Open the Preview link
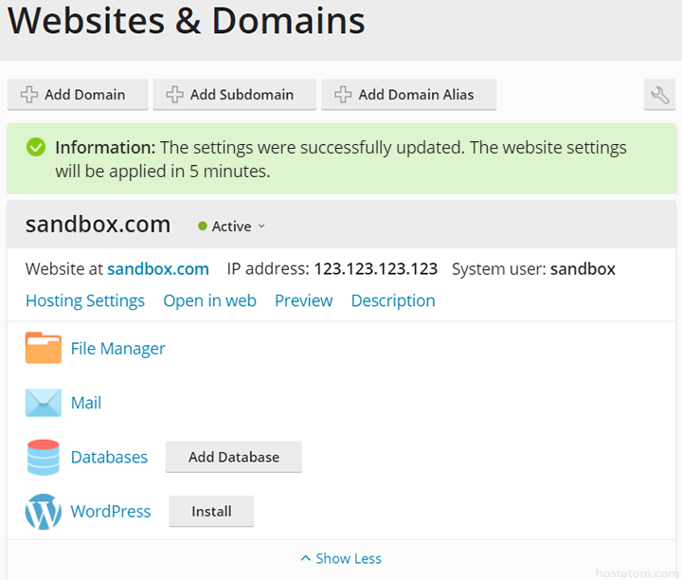The image size is (682, 580). tap(303, 300)
